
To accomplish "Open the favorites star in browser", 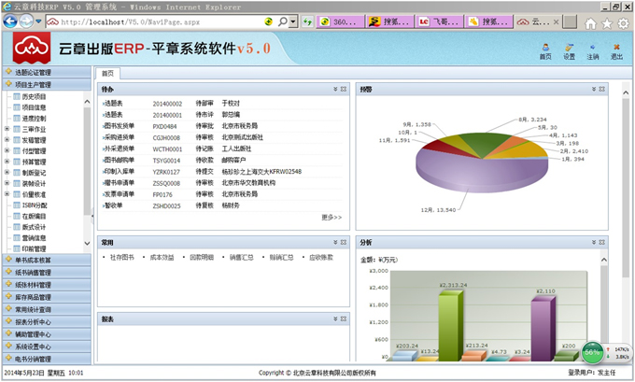I will pos(607,23).
